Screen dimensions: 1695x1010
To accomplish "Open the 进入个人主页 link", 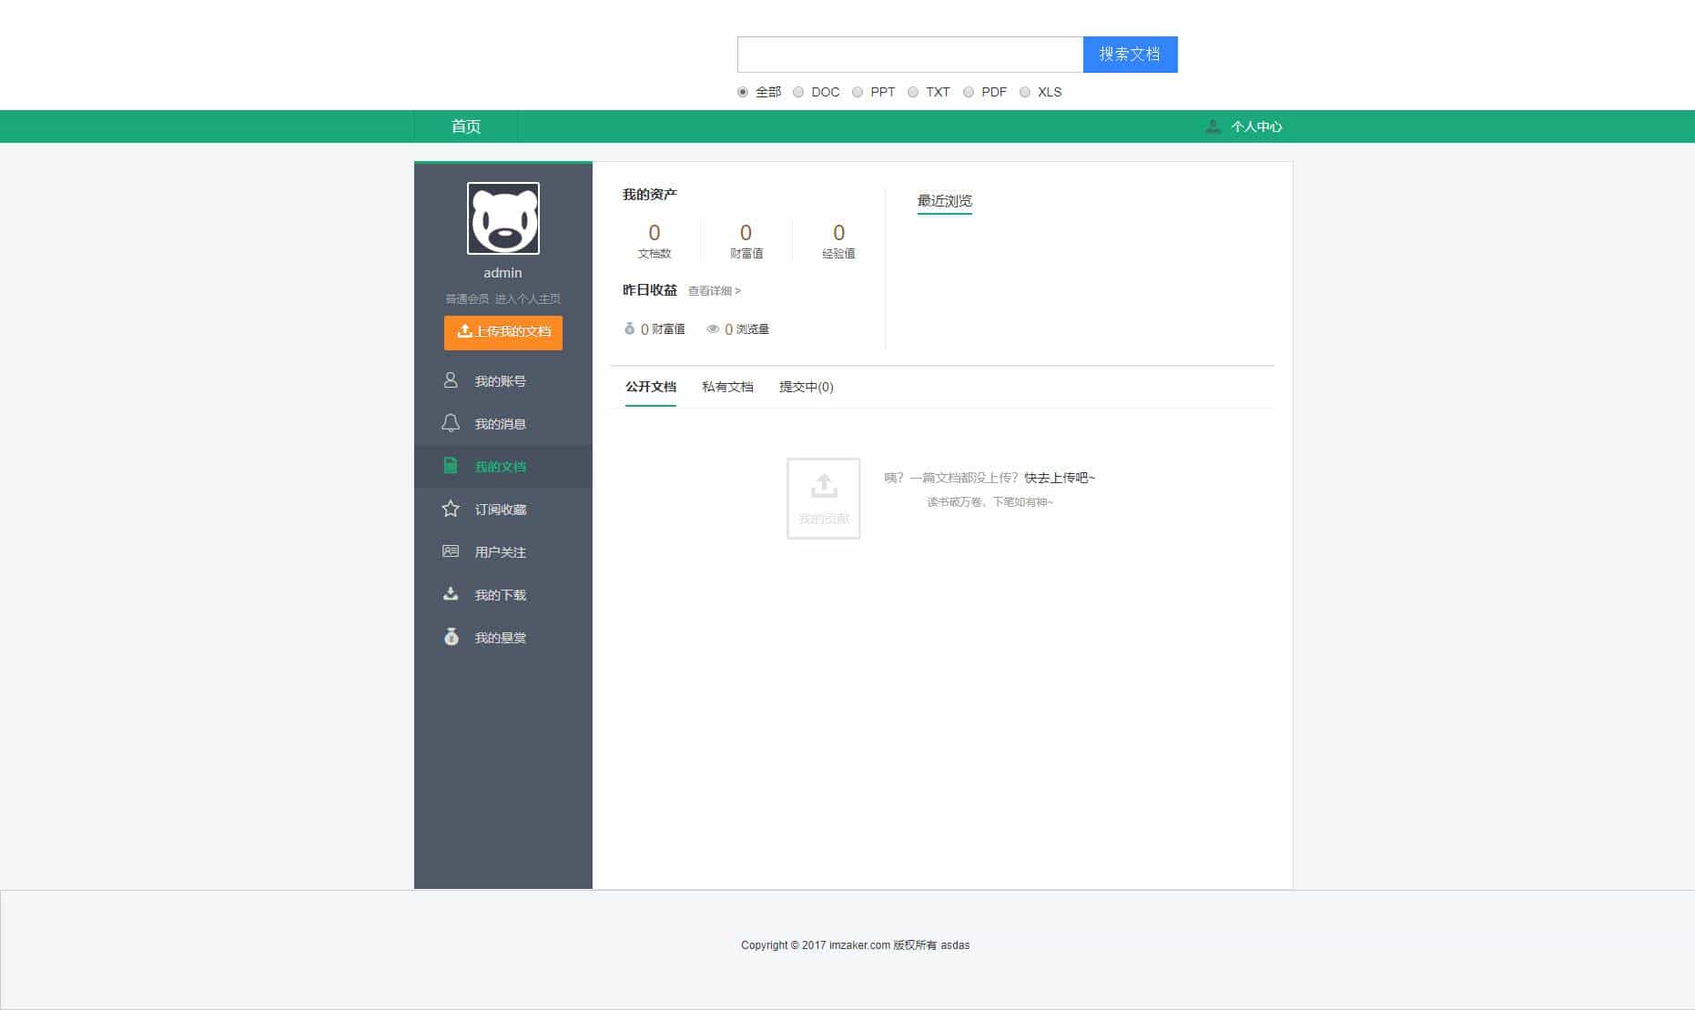I will pos(528,298).
